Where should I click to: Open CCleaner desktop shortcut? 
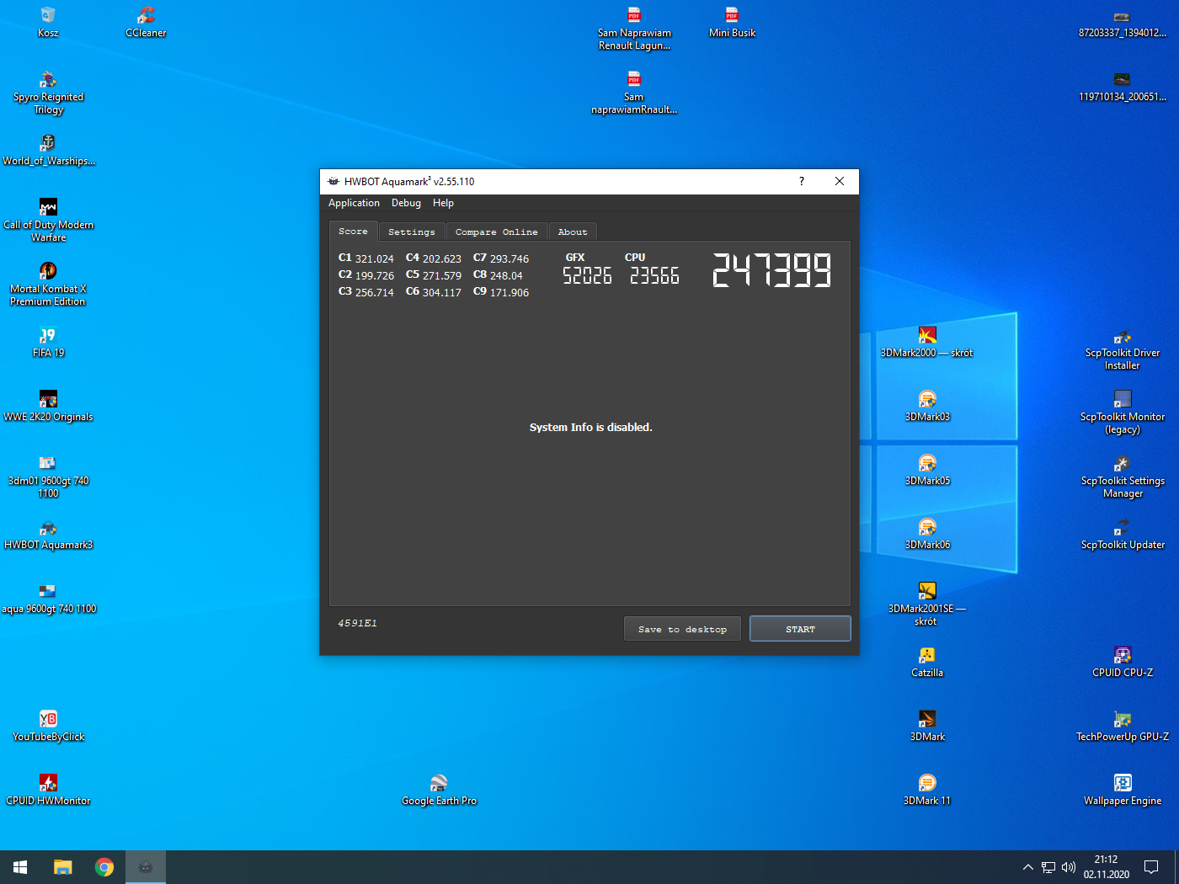coord(146,22)
